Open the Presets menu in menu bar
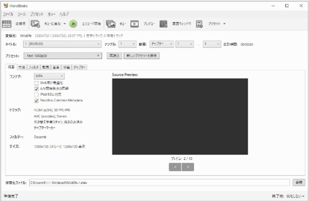The width and height of the screenshot is (309, 202). coord(37,14)
